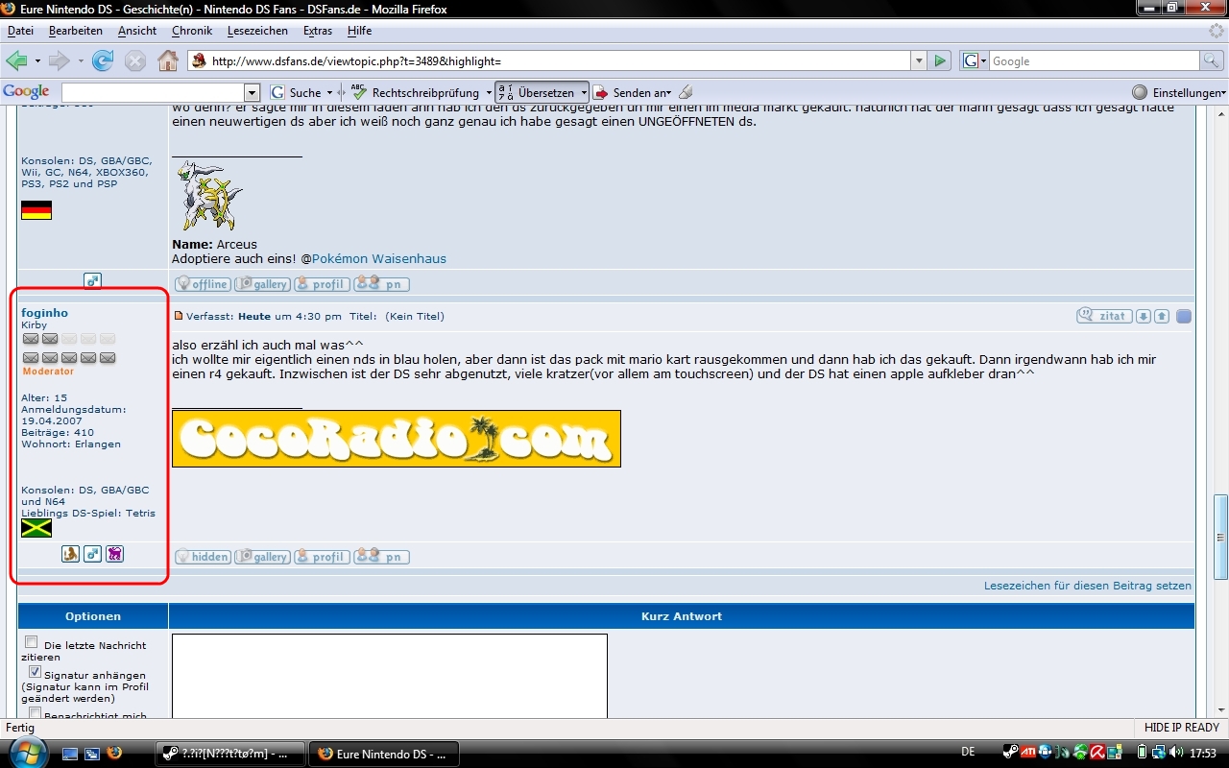This screenshot has height=768, width=1229.
Task: Go to the Firefox home page
Action: (168, 61)
